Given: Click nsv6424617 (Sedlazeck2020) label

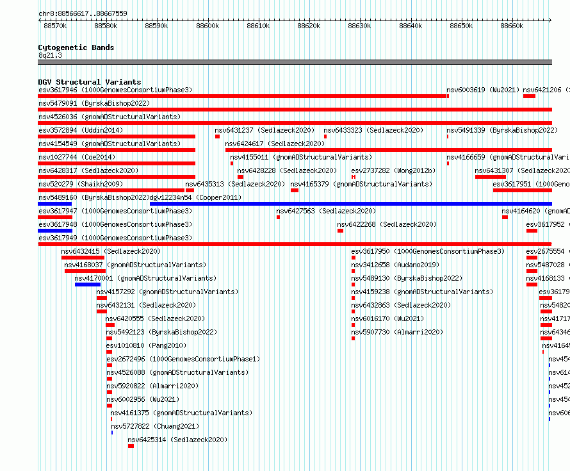Looking at the screenshot, I should click(x=275, y=144).
